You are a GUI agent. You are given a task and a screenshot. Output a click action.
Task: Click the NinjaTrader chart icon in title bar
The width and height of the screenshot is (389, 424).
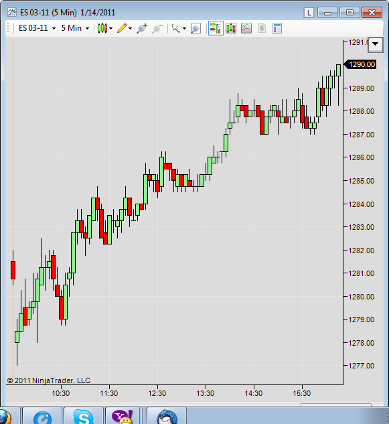pos(12,13)
